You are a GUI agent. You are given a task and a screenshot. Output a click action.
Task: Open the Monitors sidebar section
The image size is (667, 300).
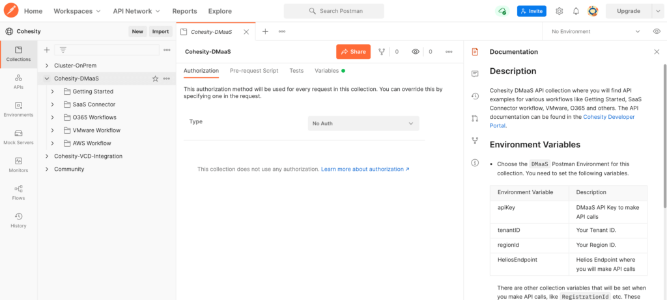(x=18, y=164)
